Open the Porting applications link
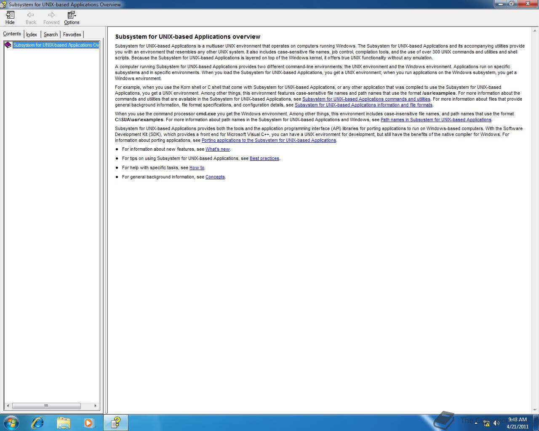This screenshot has width=539, height=431. point(269,140)
